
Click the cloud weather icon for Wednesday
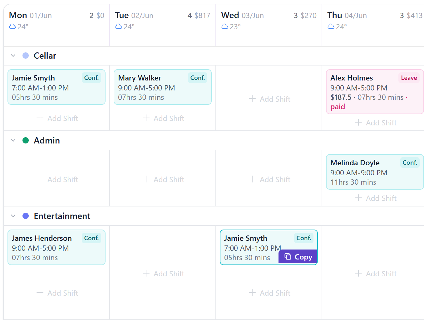[225, 27]
